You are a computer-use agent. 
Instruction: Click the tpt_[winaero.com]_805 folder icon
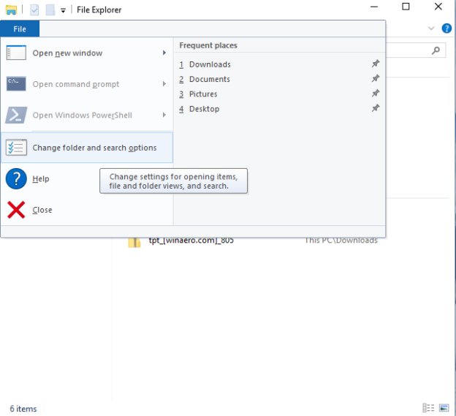[134, 242]
